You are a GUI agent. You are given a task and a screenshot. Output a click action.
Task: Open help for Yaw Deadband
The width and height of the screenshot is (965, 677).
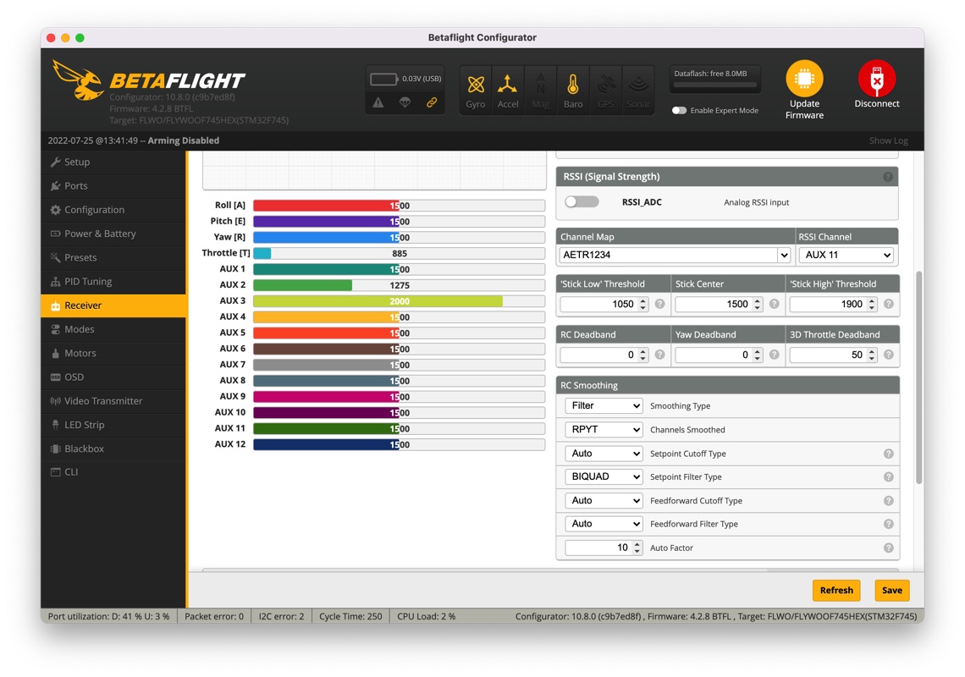[775, 355]
